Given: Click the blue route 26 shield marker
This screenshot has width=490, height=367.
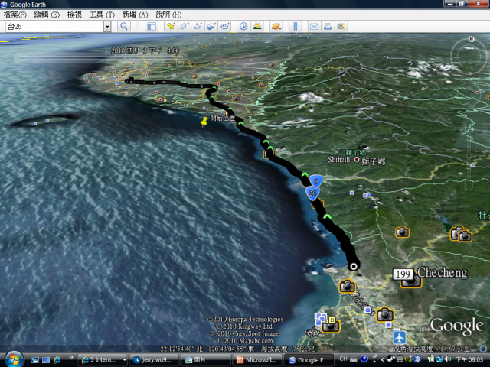Looking at the screenshot, I should (x=312, y=193).
